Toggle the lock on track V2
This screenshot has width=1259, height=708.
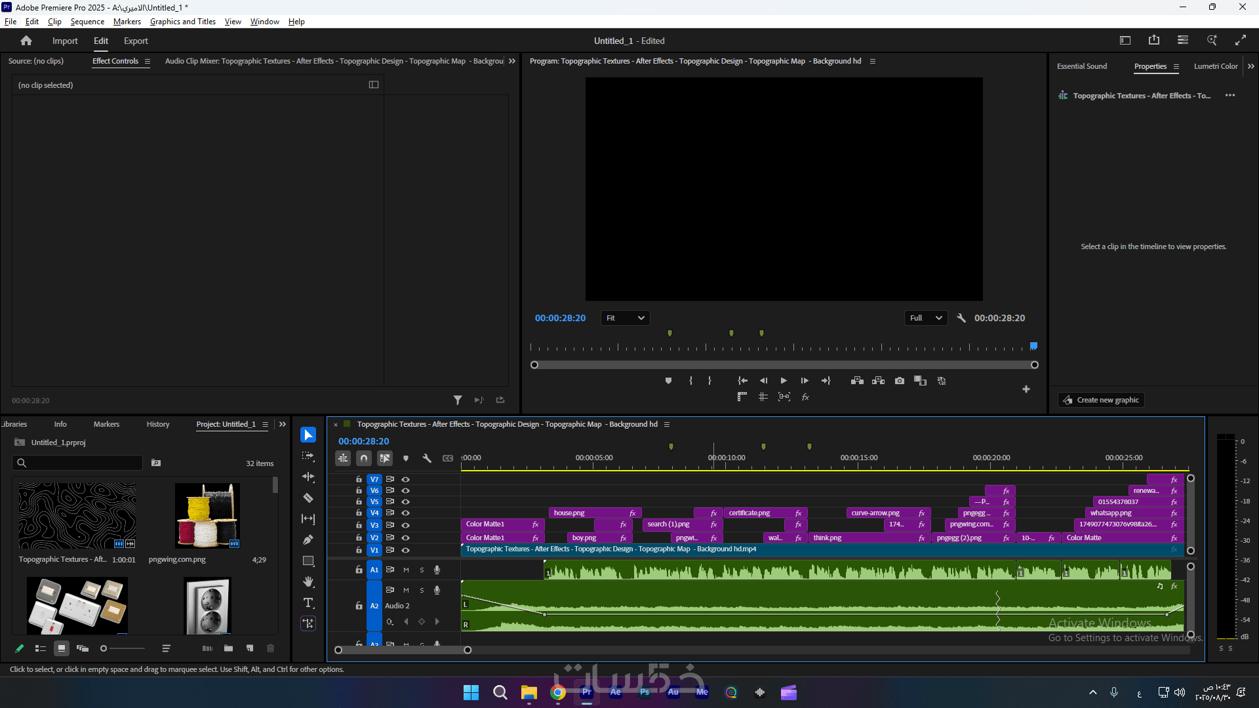coord(359,538)
